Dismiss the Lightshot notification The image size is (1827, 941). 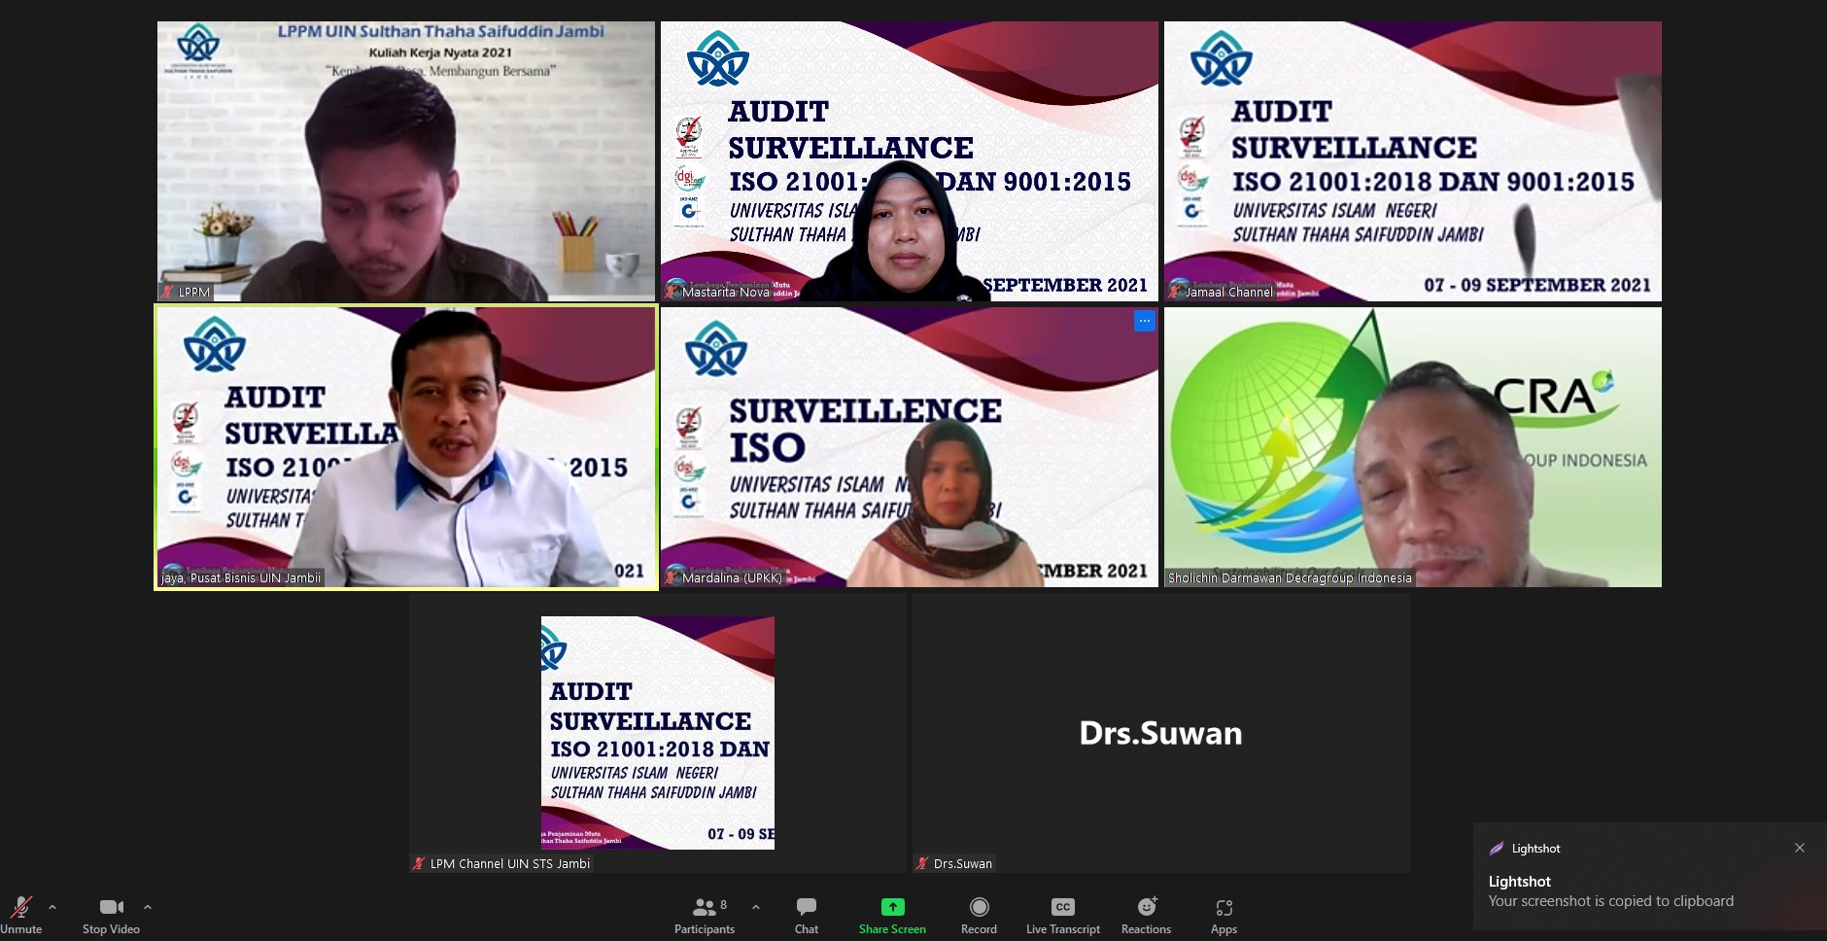point(1800,848)
